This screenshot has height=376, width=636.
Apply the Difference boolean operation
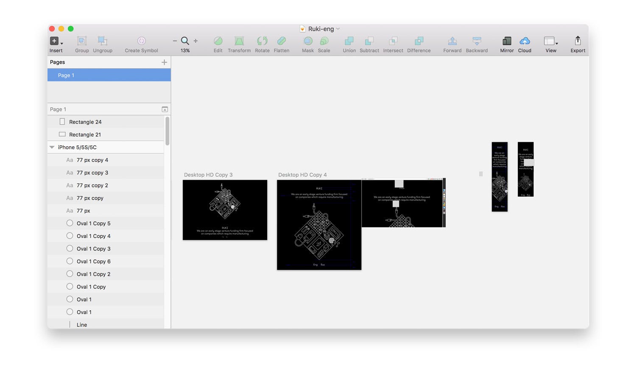point(419,41)
